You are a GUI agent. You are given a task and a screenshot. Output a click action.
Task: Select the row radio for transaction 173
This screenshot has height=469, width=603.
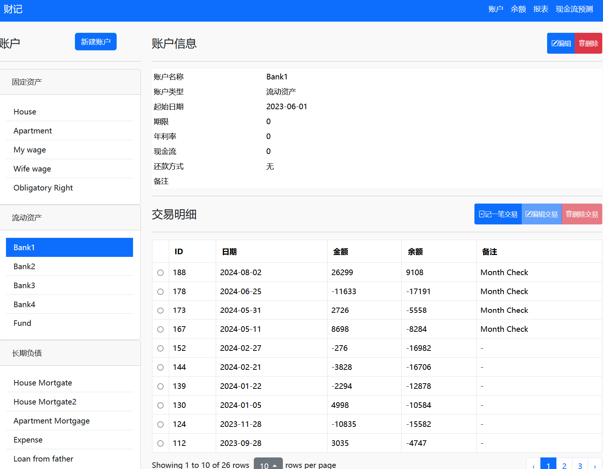pyautogui.click(x=160, y=311)
